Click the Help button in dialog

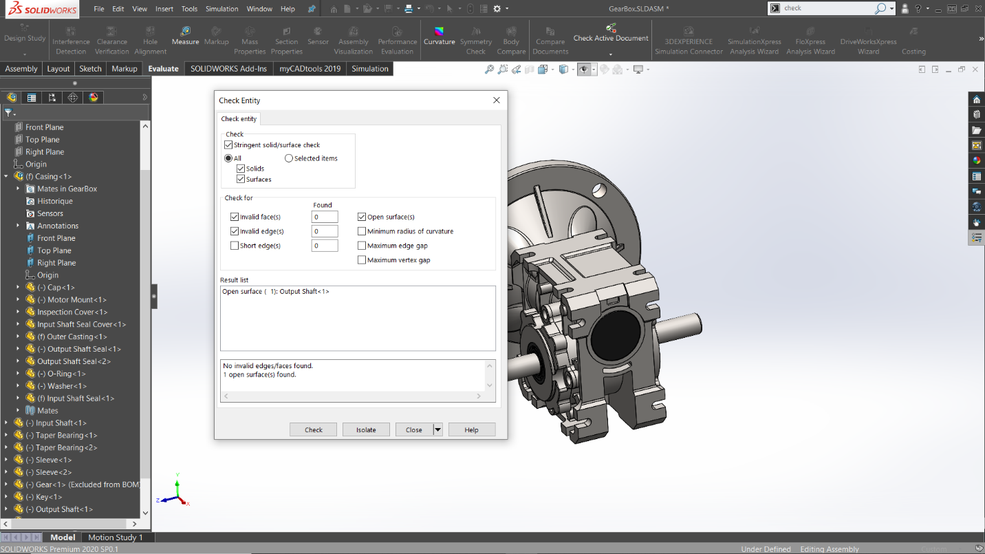(471, 429)
